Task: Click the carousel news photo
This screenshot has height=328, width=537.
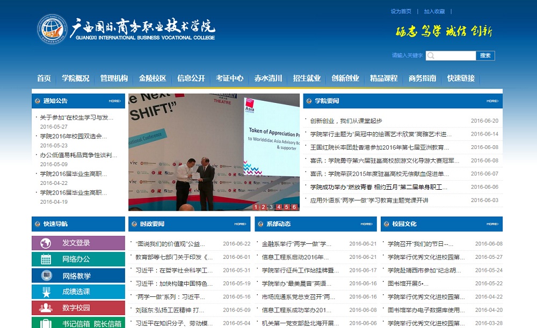Action: click(214, 152)
